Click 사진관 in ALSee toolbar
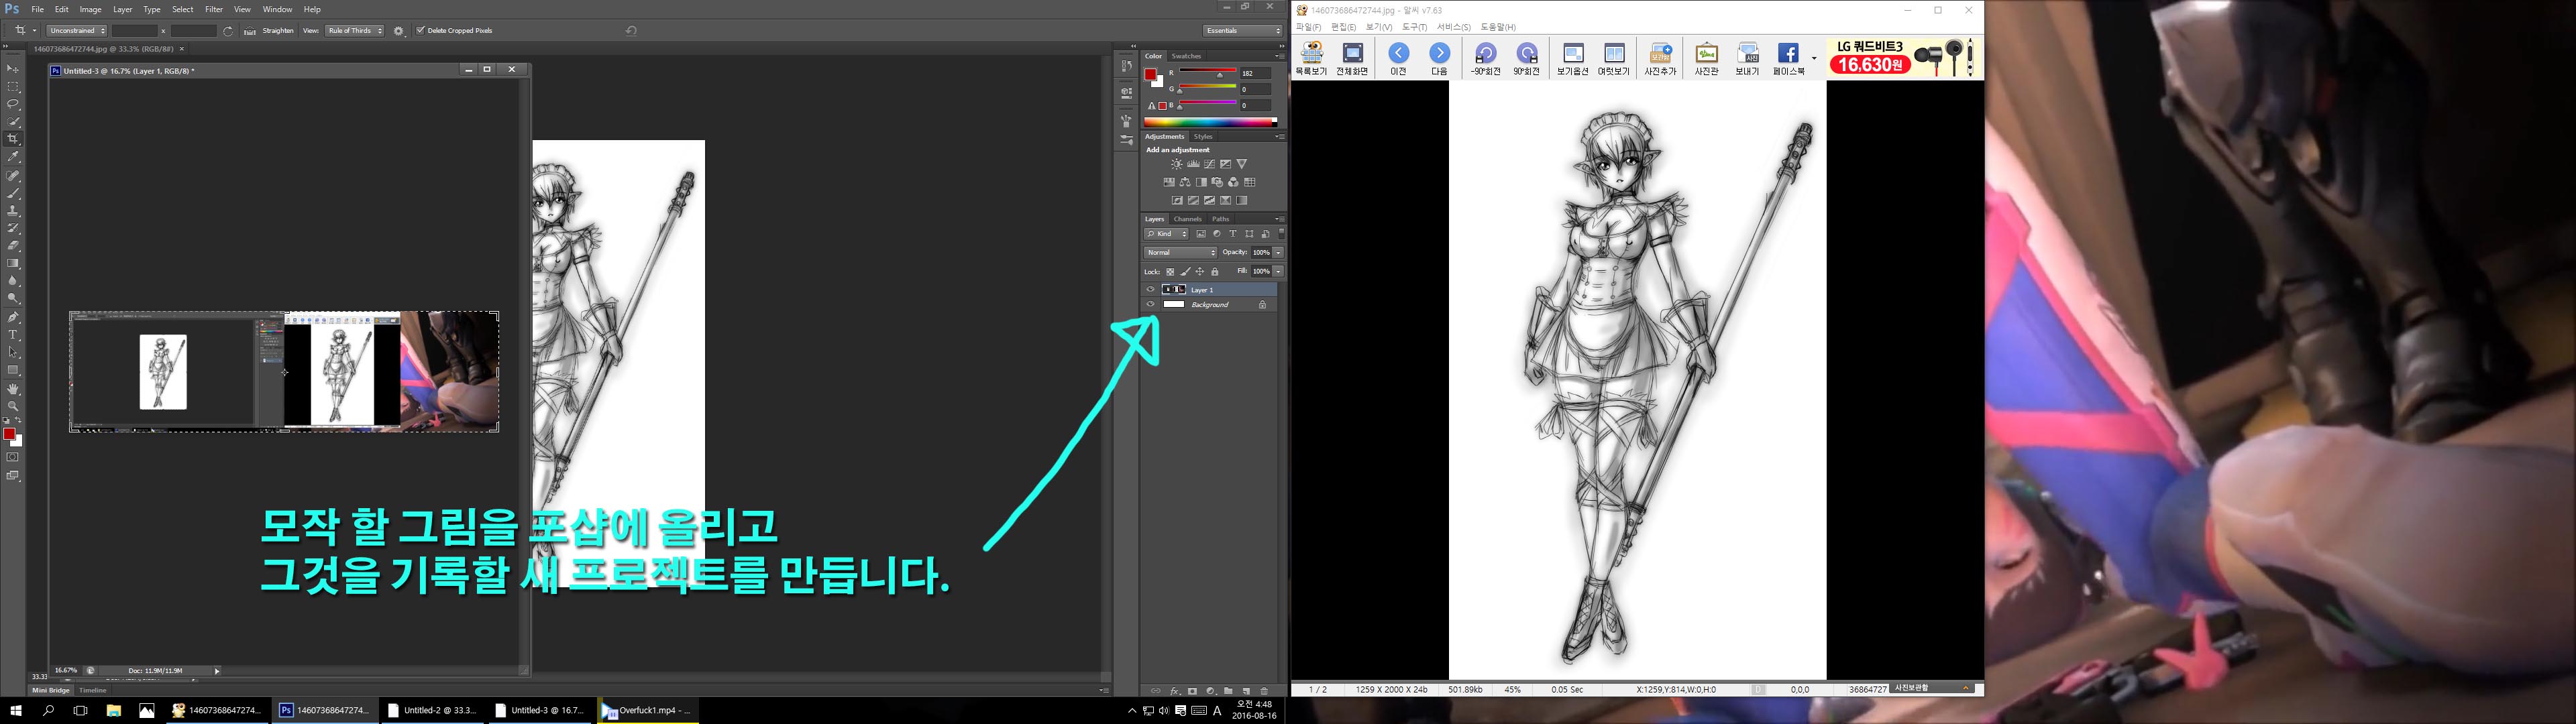Viewport: 2576px width, 724px height. (1706, 59)
